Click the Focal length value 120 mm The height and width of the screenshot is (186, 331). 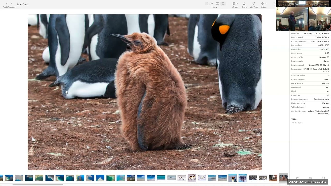pos(326,83)
